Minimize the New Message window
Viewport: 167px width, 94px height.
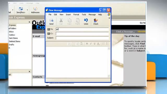pyautogui.click(x=101, y=10)
